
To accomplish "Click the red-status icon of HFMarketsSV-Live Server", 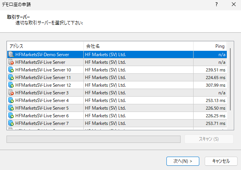I will click(11, 62).
